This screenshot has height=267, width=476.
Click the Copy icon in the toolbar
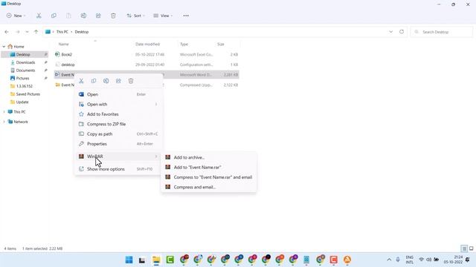(54, 16)
